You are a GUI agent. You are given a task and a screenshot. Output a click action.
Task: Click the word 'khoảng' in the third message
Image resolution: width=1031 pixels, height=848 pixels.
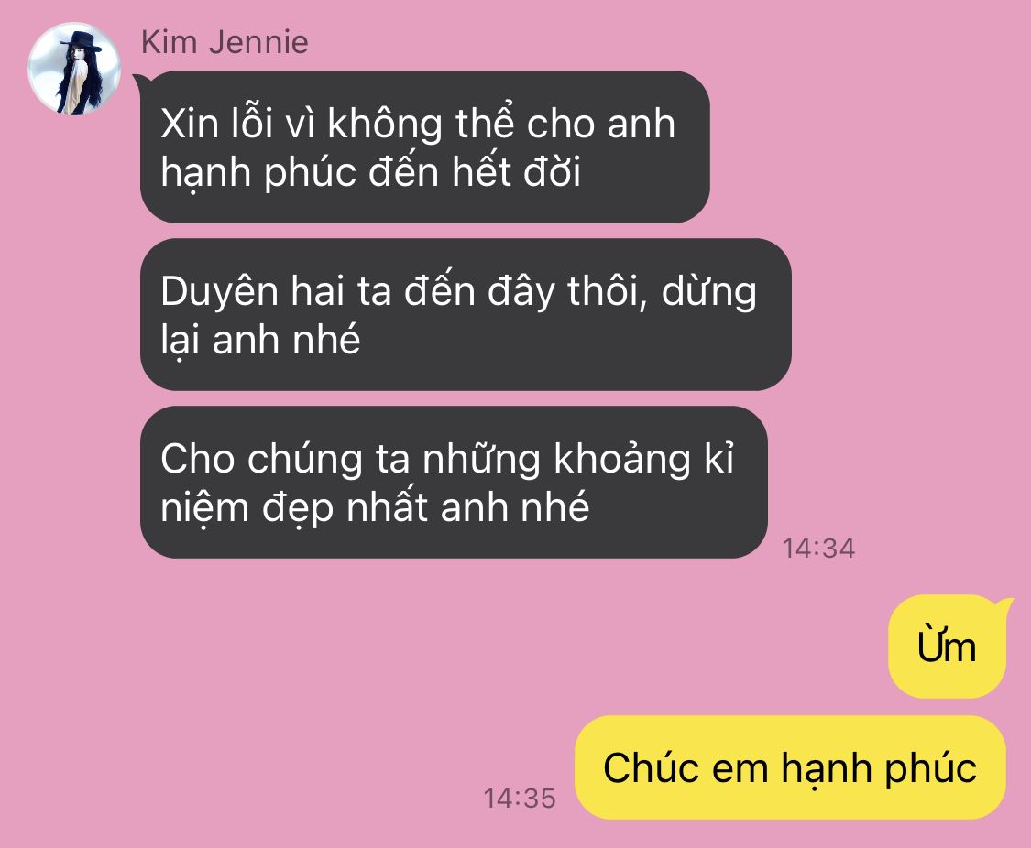click(x=622, y=459)
